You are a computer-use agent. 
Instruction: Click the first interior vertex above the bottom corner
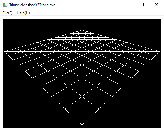(82, 97)
